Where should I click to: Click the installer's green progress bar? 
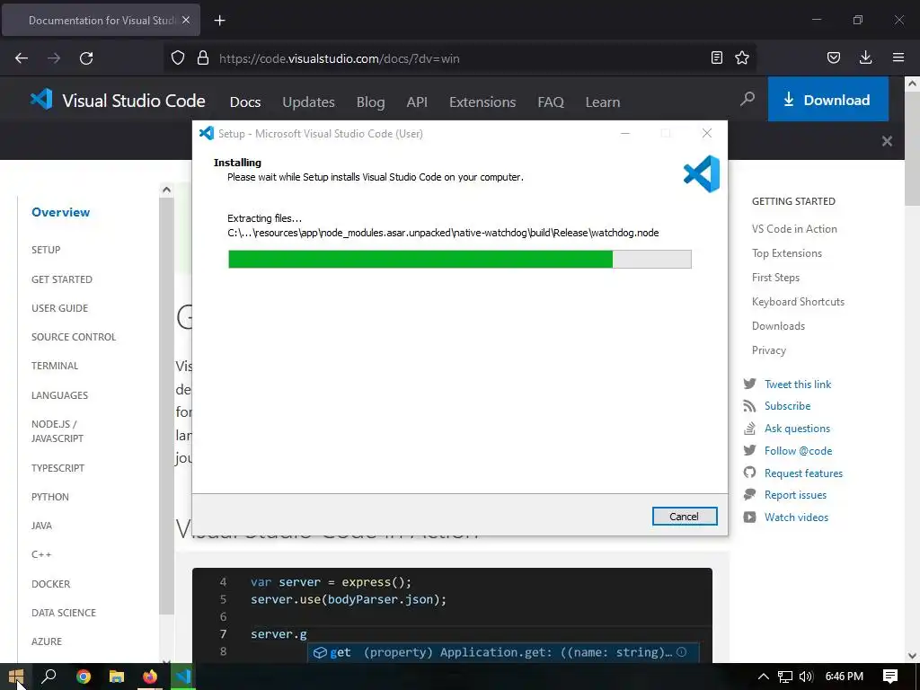pos(420,259)
